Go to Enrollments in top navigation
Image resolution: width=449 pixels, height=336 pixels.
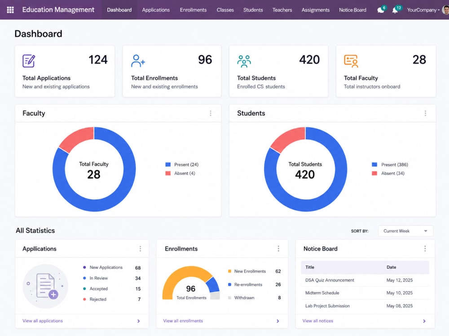pyautogui.click(x=193, y=10)
